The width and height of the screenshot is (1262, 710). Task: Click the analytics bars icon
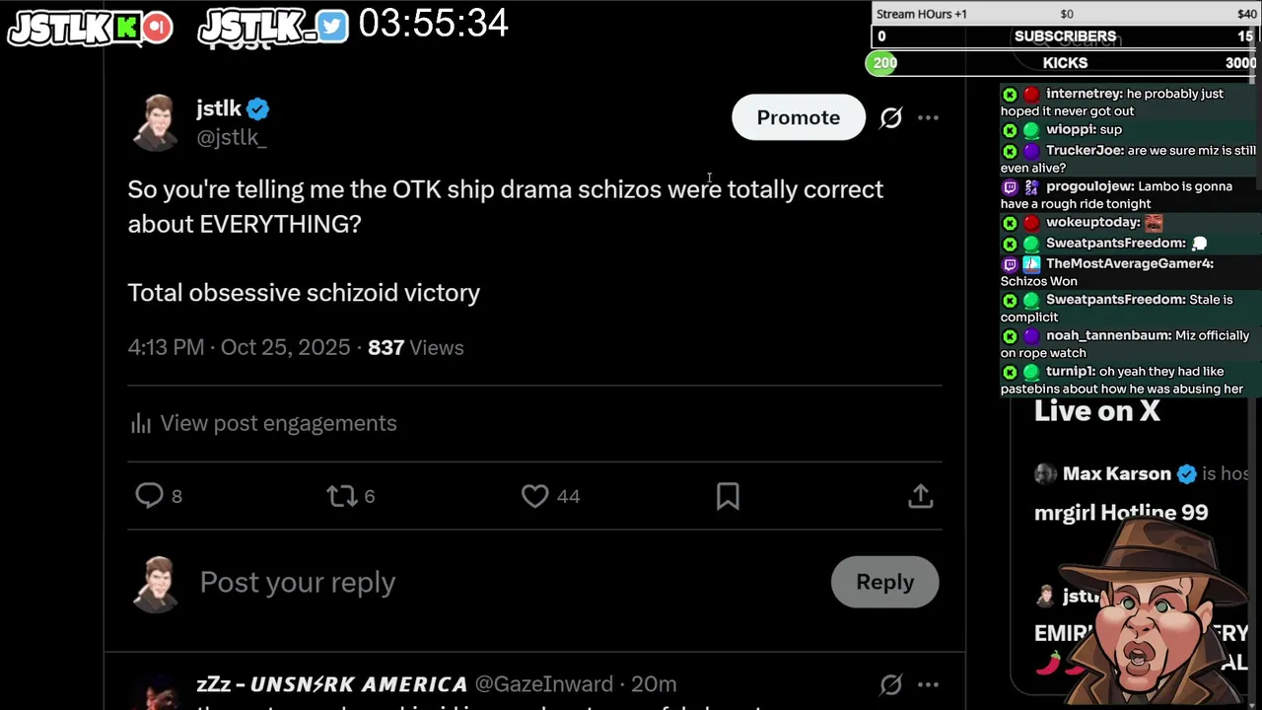[x=141, y=423]
